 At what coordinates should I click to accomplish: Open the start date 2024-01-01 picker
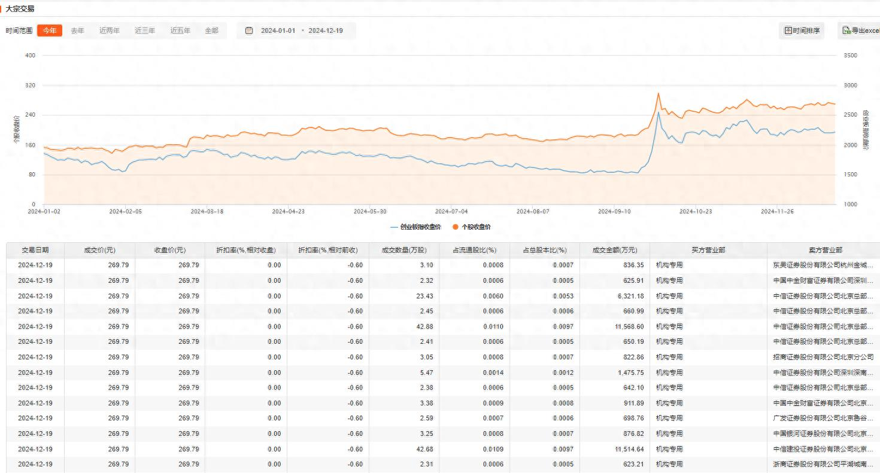tap(278, 30)
